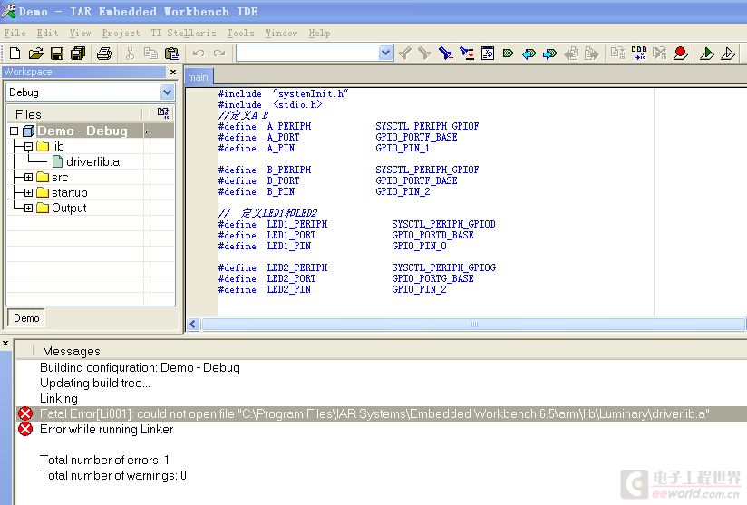Select the Fatal Error[Li001] message line

click(381, 413)
